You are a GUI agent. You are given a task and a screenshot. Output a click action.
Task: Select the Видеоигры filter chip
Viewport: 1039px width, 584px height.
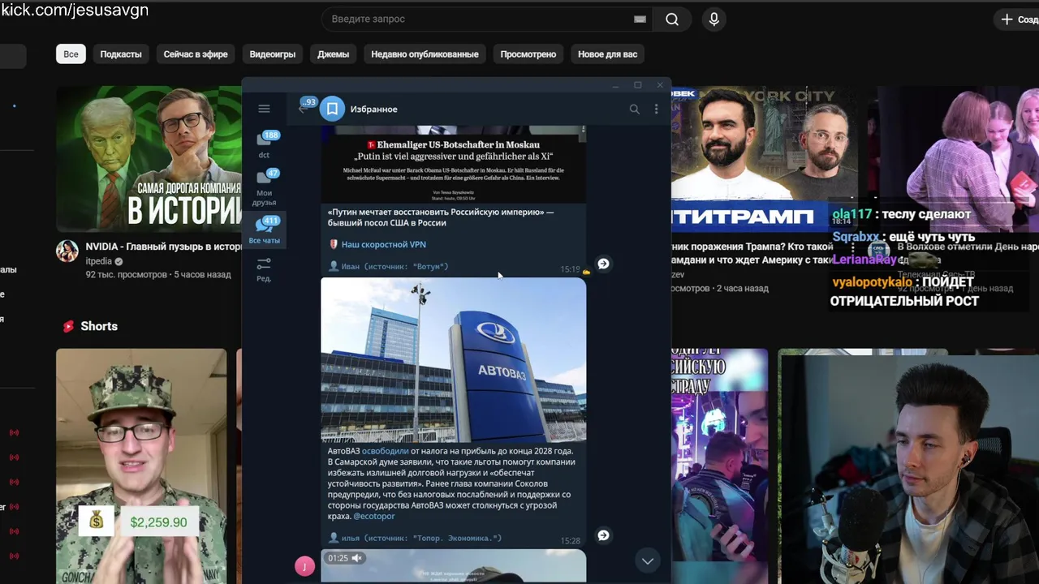click(273, 54)
